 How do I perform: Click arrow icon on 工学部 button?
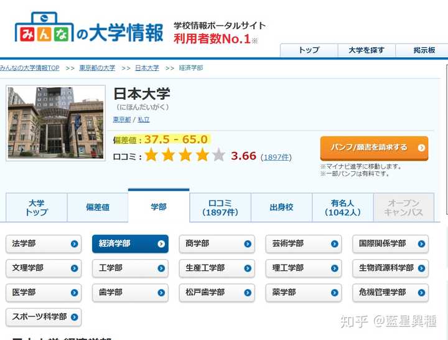pyautogui.click(x=161, y=268)
